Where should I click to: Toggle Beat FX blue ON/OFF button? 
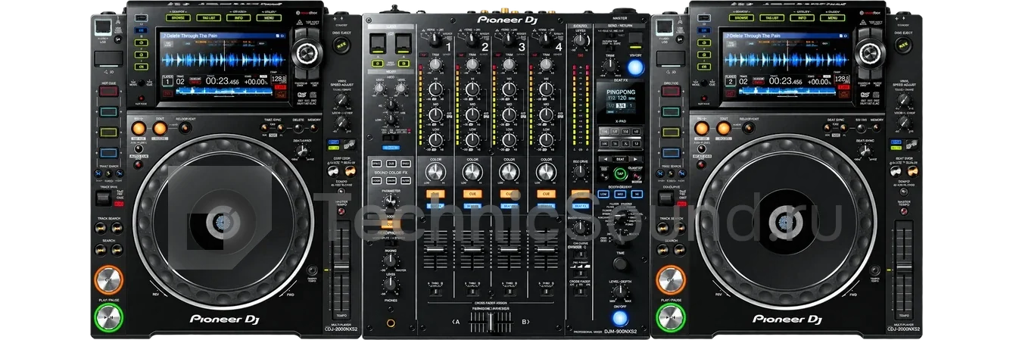pos(620,318)
